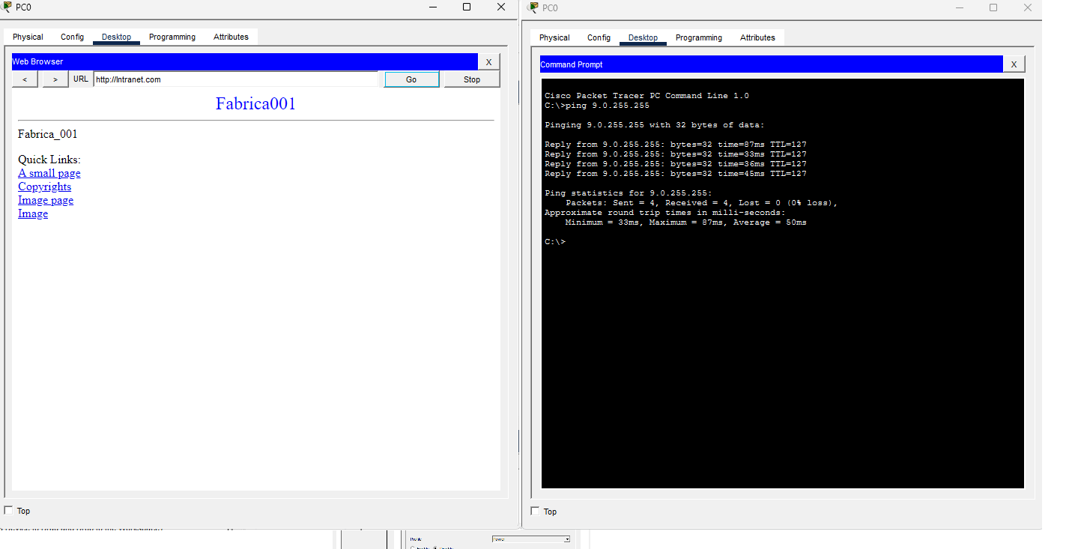Open the Config tab in the left window
This screenshot has height=549, width=1075.
pos(72,36)
